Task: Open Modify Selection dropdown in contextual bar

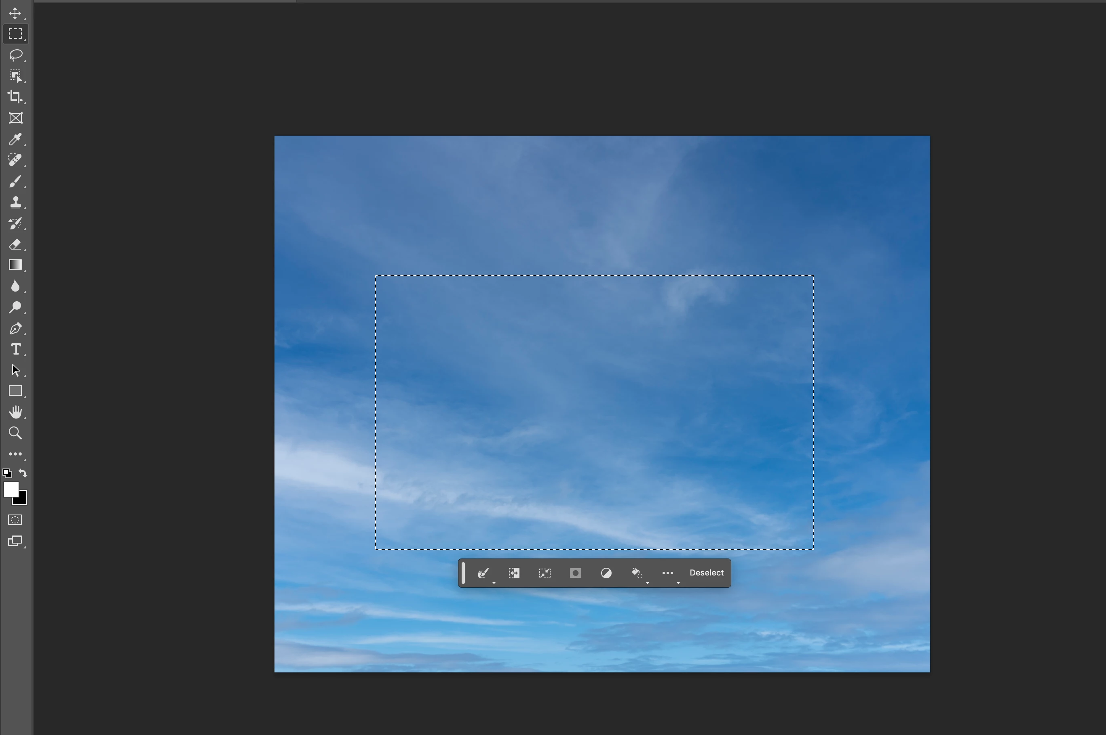Action: 484,573
